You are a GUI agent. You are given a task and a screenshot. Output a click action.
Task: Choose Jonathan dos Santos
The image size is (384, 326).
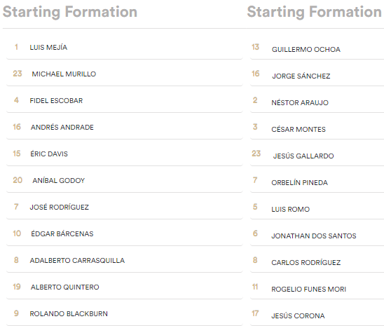coord(317,233)
